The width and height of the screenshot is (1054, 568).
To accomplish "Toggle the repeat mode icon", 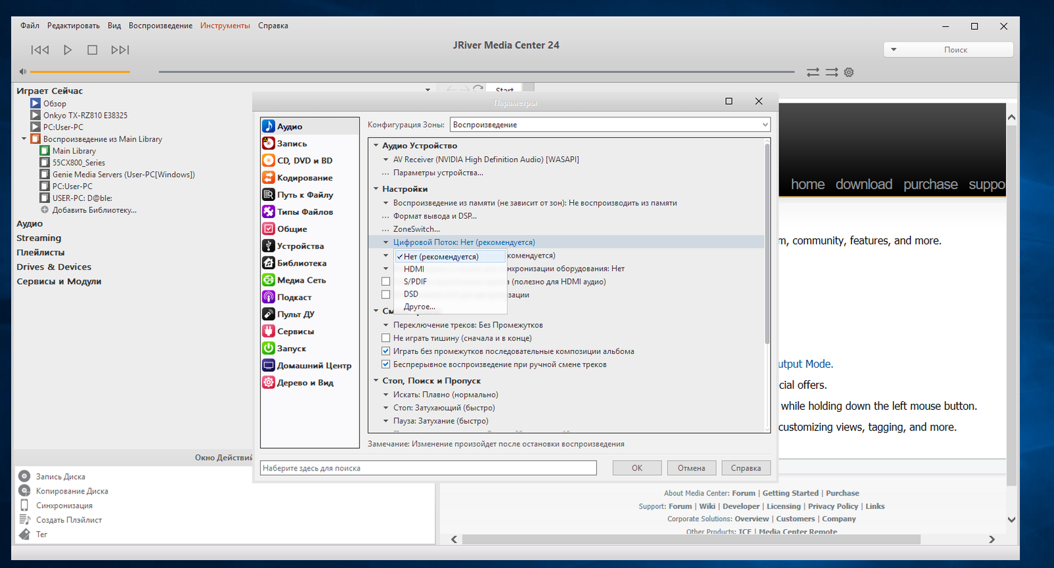I will pos(813,72).
